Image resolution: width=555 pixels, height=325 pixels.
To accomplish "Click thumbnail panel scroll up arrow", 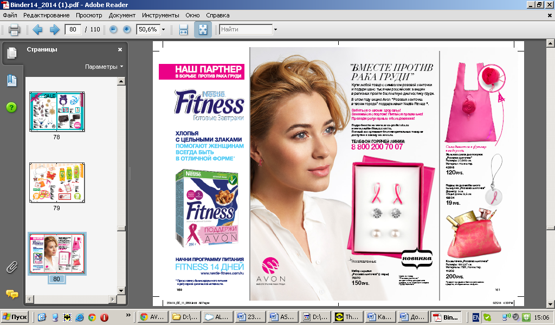I will 121,81.
